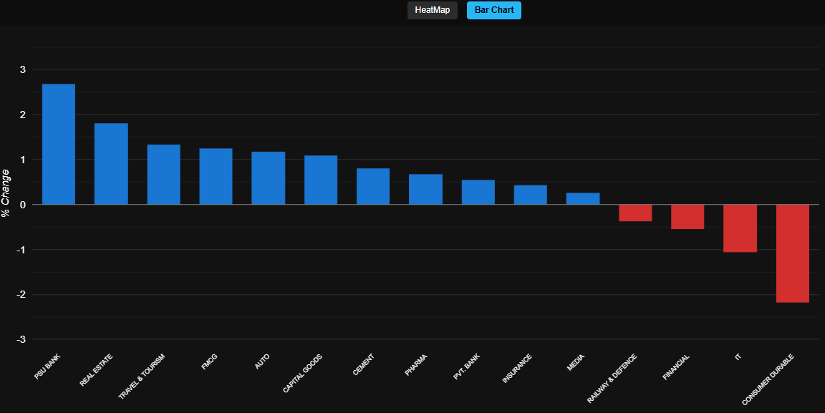Click the PHARMA sector bar
Image resolution: width=825 pixels, height=413 pixels.
[425, 190]
